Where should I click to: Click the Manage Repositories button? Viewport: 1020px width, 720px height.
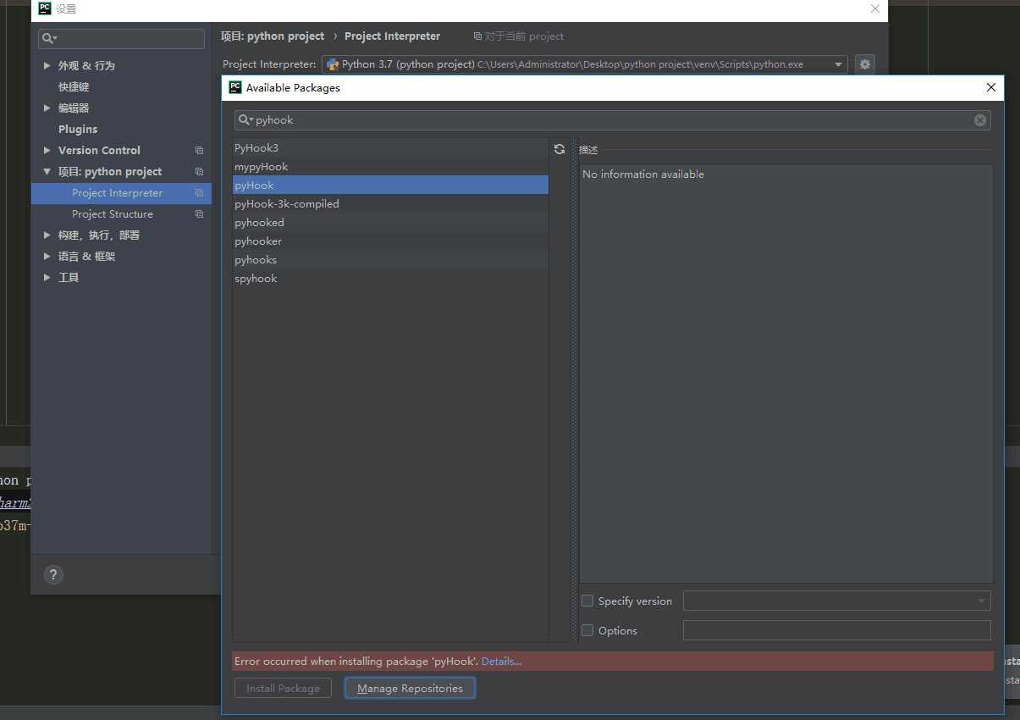pyautogui.click(x=410, y=688)
